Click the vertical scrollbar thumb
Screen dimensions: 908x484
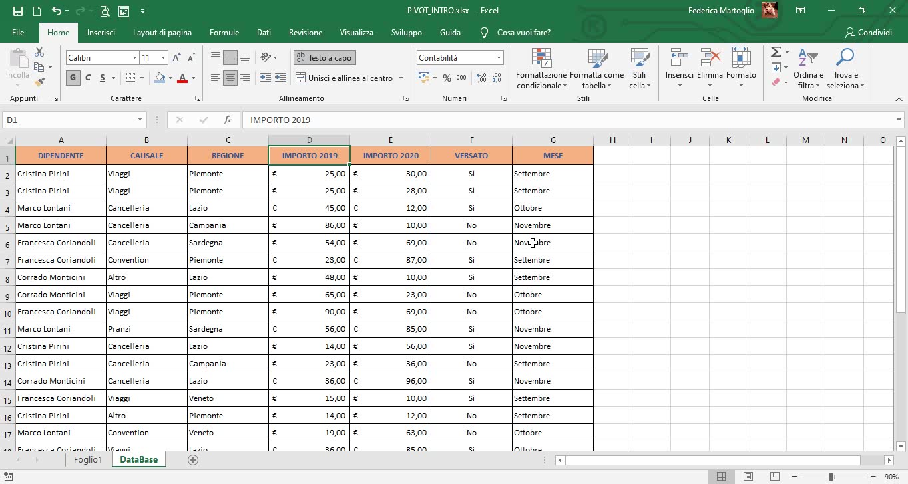pos(901,230)
